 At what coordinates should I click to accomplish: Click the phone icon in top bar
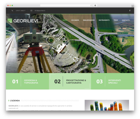tap(12, 11)
